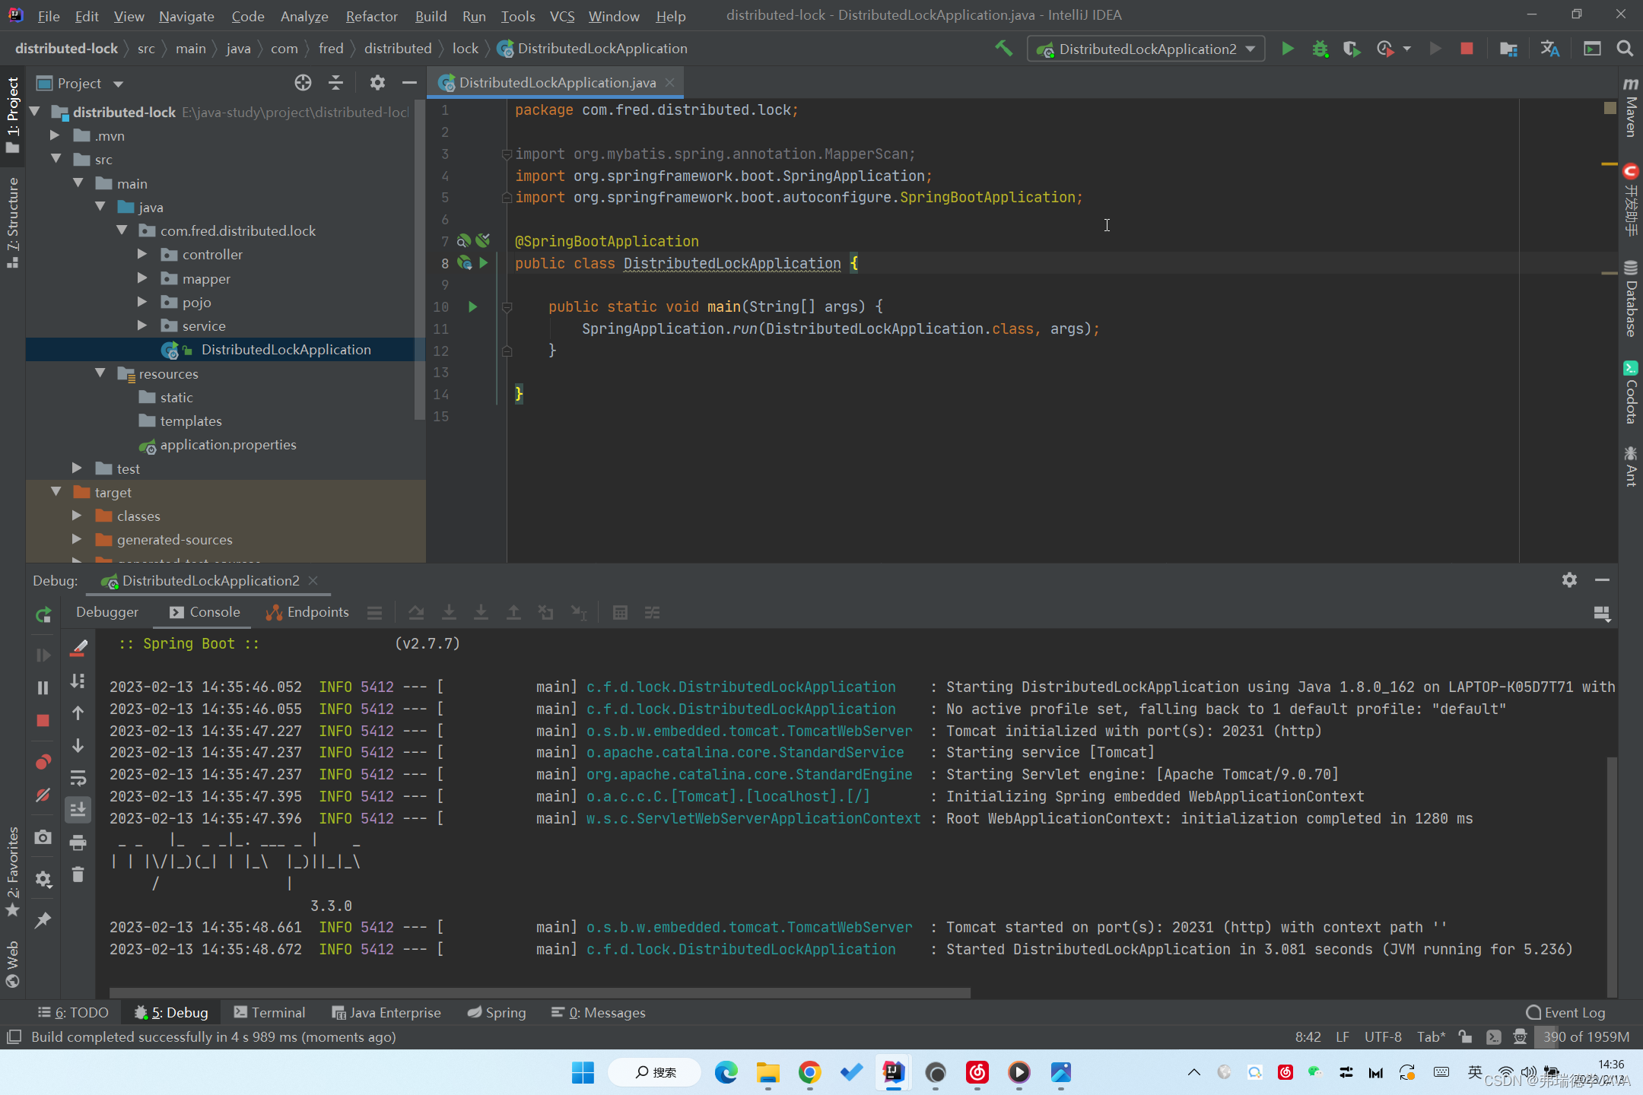Toggle mute breakpoints in Debug panel
The height and width of the screenshot is (1095, 1643).
43,795
